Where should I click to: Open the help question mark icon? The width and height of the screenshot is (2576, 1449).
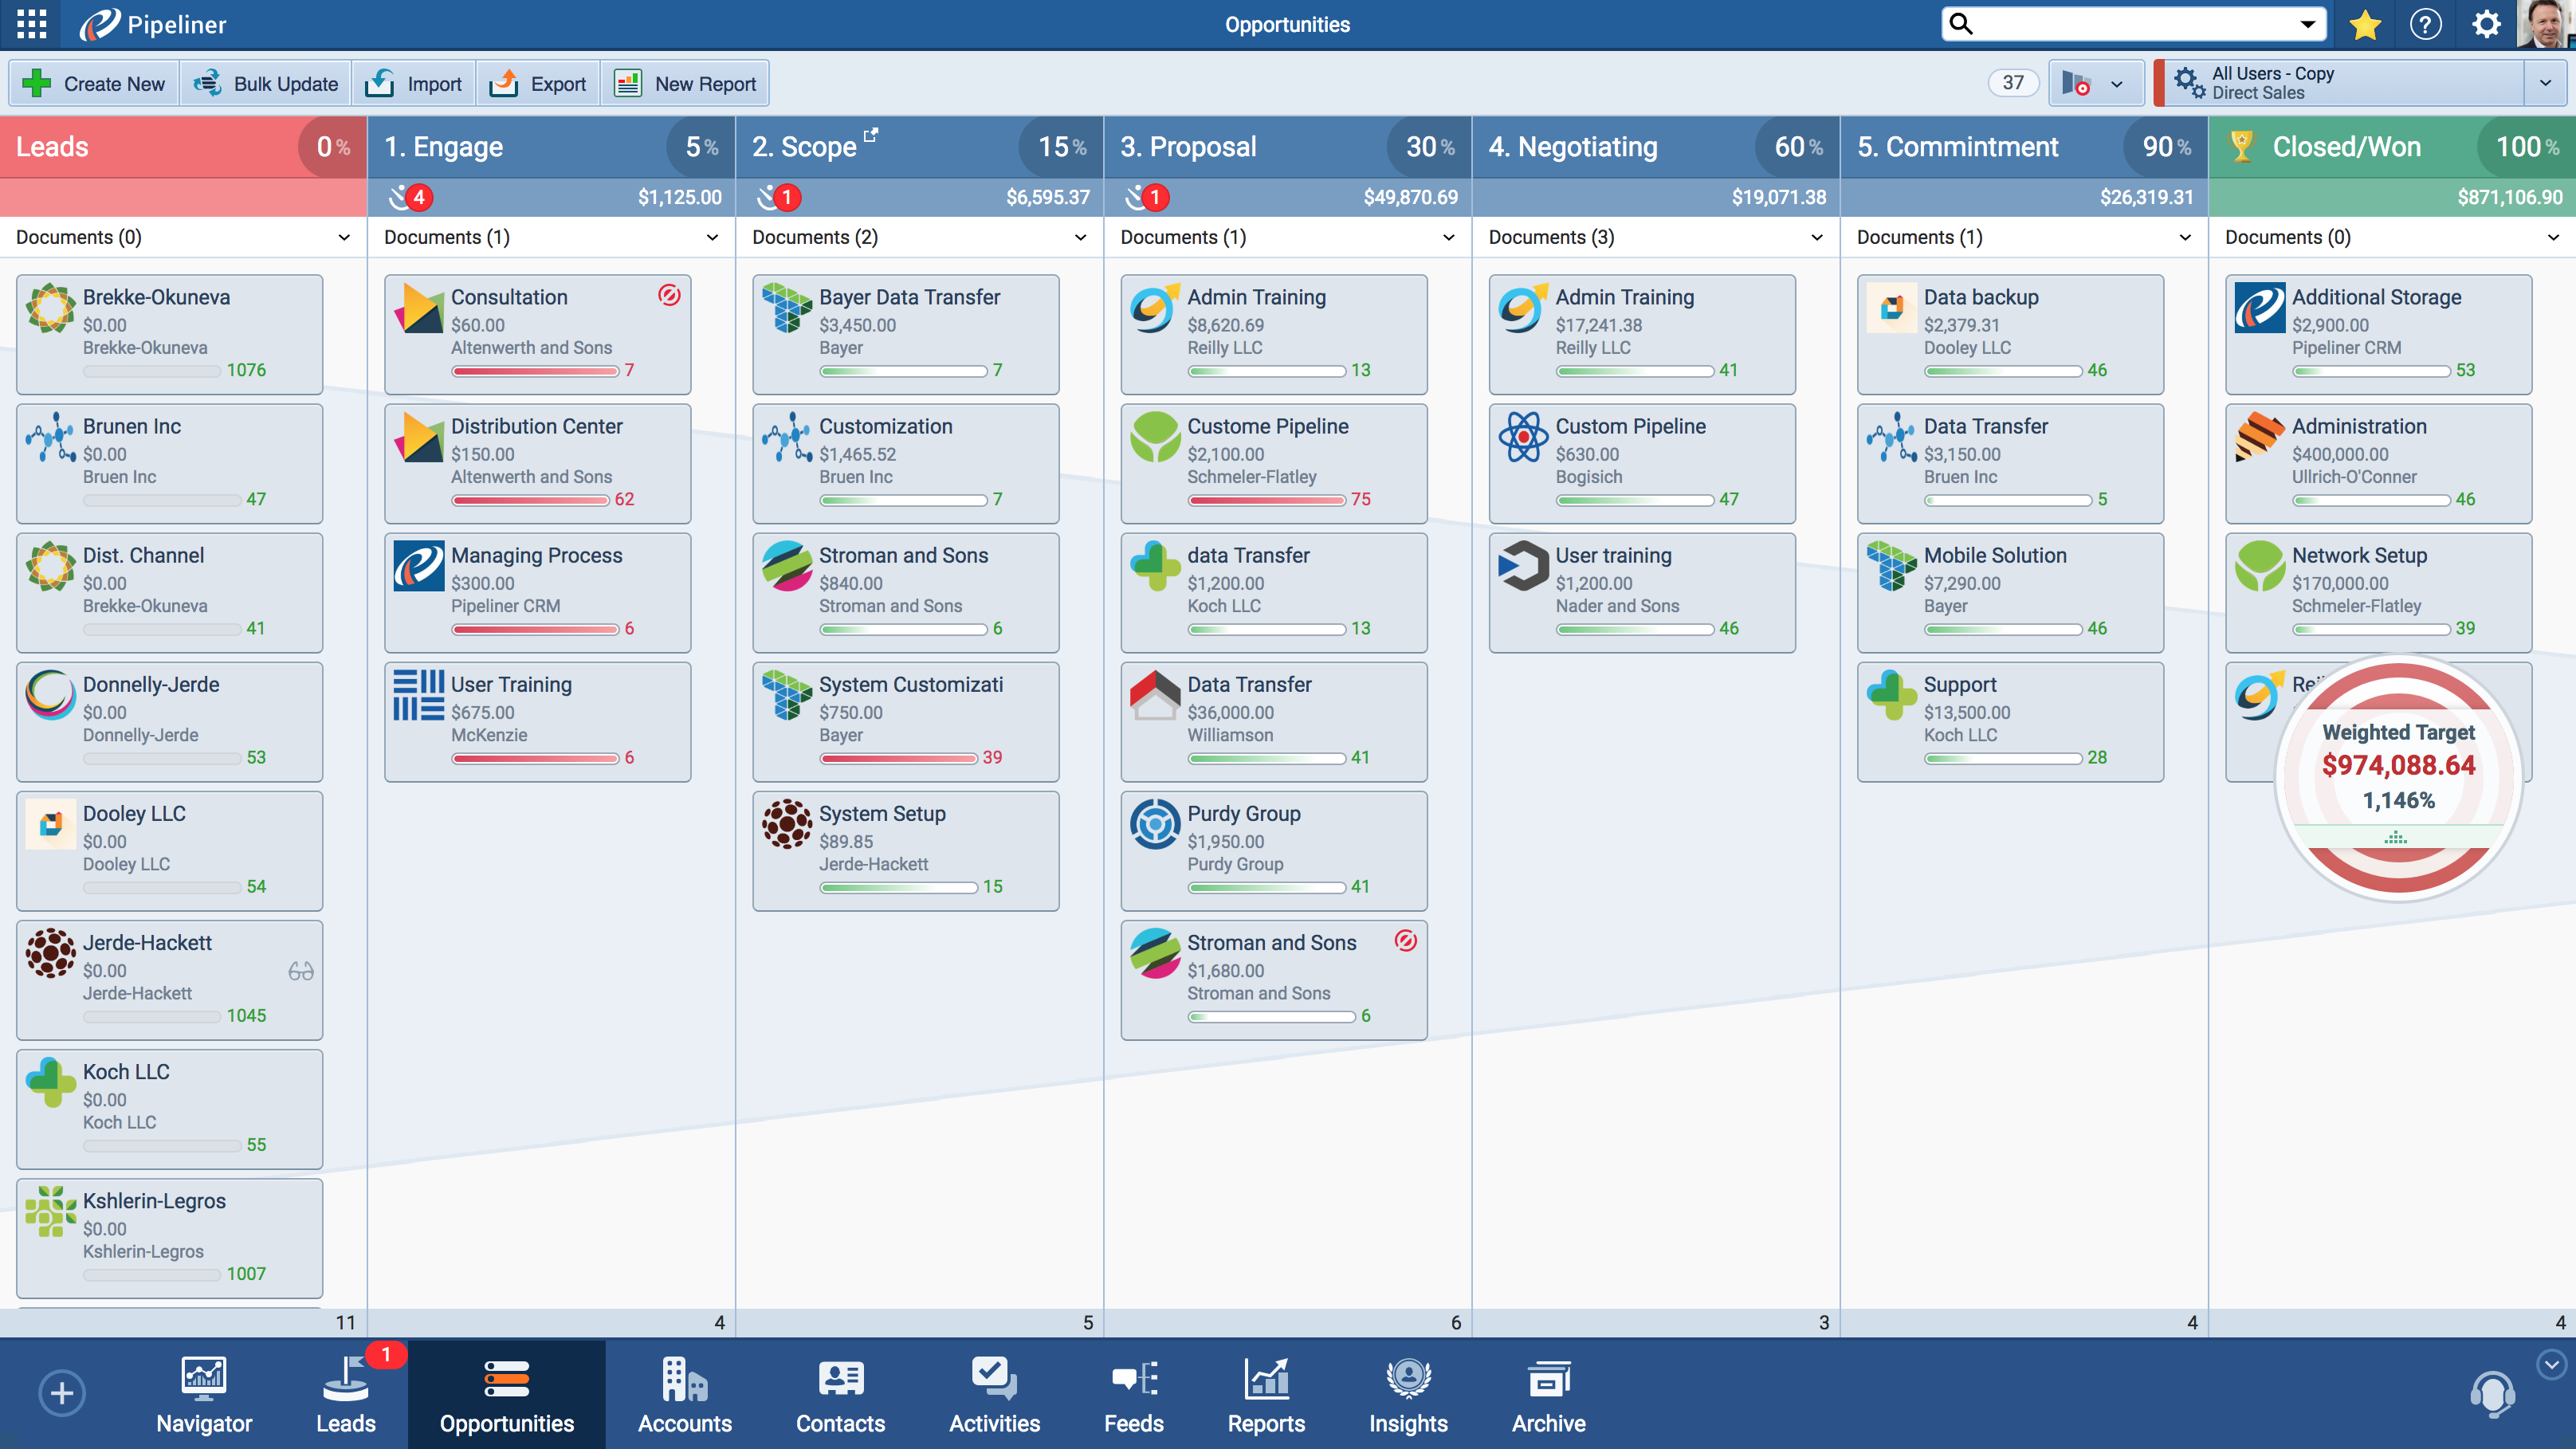point(2425,25)
